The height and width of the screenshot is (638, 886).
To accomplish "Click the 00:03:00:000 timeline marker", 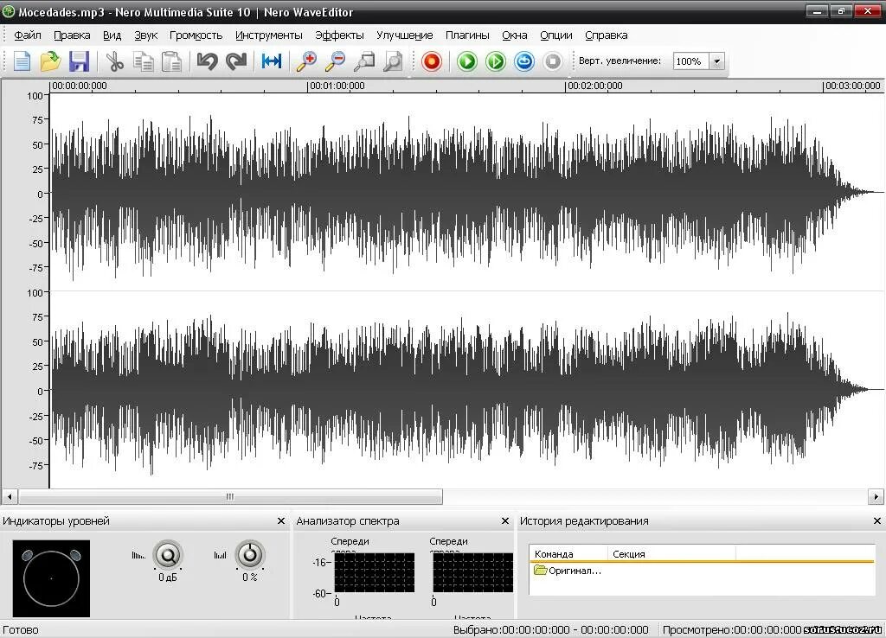I will (852, 86).
